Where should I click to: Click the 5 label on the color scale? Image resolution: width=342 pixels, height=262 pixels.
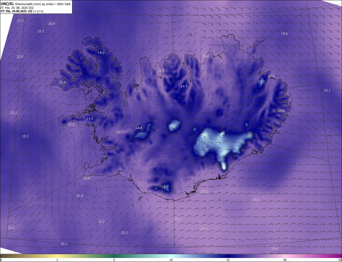click(114, 260)
